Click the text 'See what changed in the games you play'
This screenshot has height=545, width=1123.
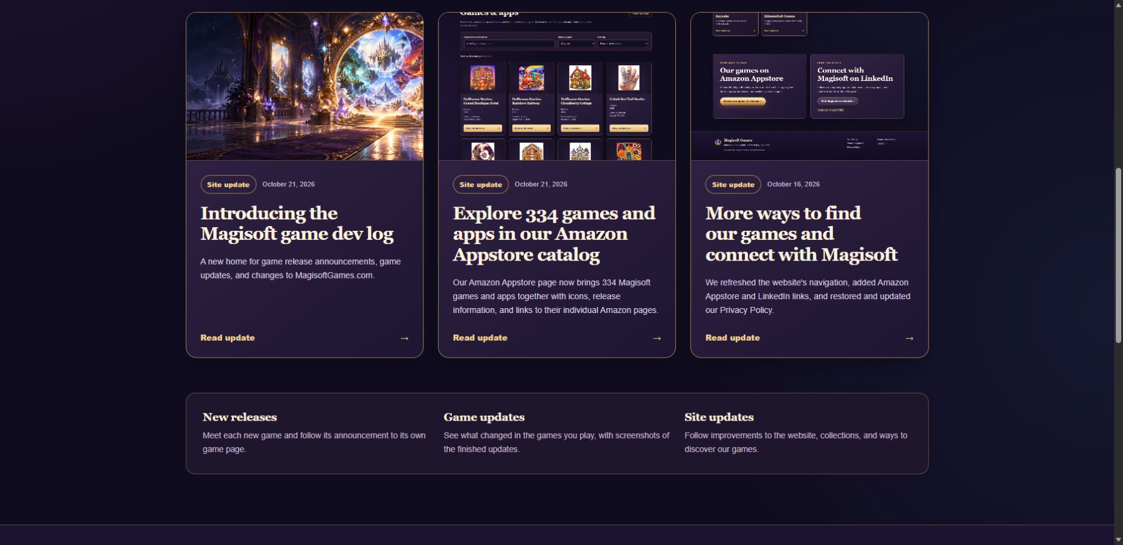[556, 442]
